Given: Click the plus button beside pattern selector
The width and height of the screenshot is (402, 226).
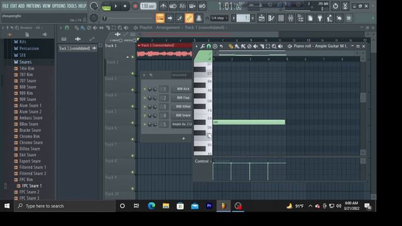Looking at the screenshot, I should tap(253, 18).
